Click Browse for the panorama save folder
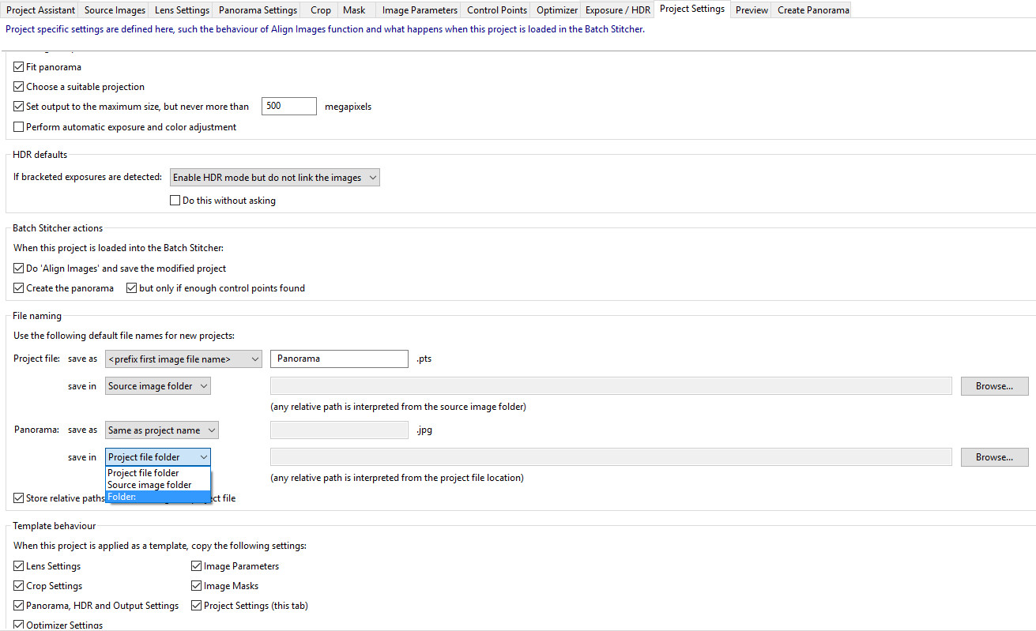 click(x=994, y=457)
